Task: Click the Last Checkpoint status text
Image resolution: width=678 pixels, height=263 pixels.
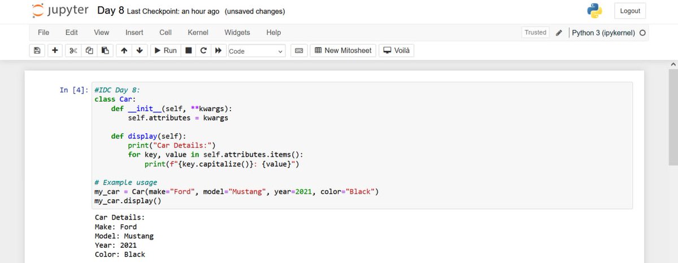Action: 173,11
